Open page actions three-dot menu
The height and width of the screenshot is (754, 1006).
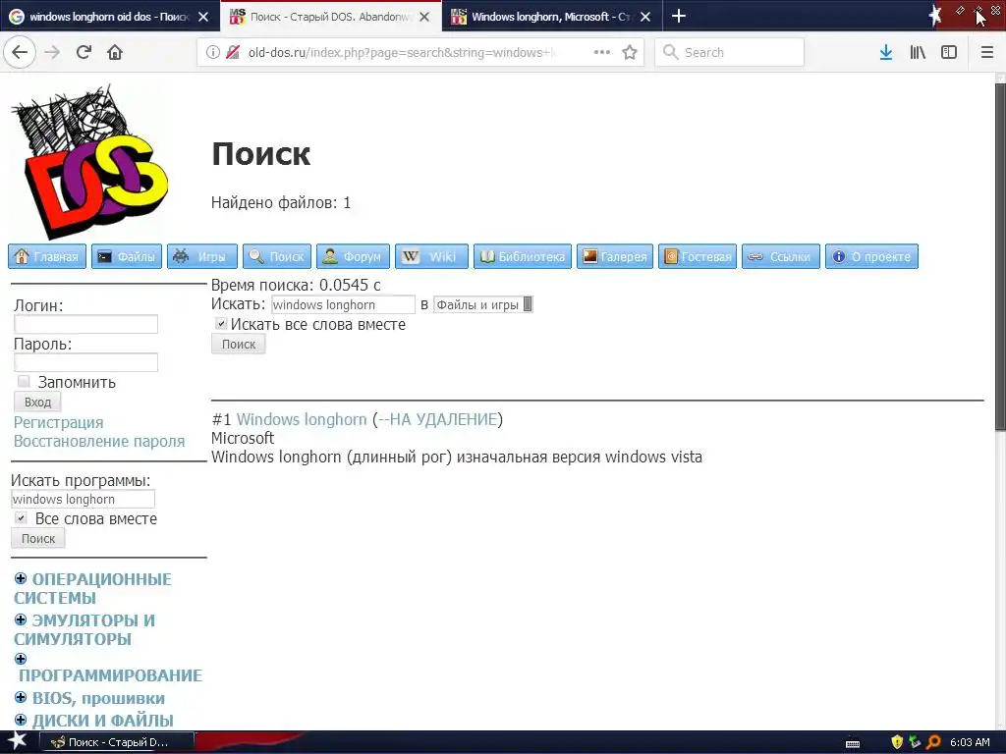click(602, 52)
